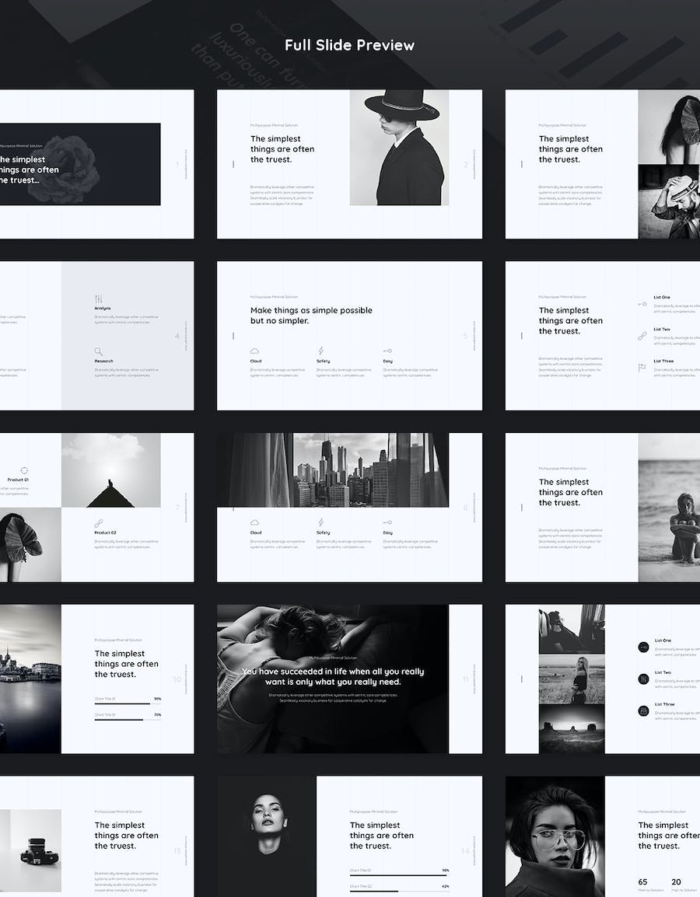Click the Analysis sliders icon
Viewport: 700px width, 897px height.
point(98,299)
